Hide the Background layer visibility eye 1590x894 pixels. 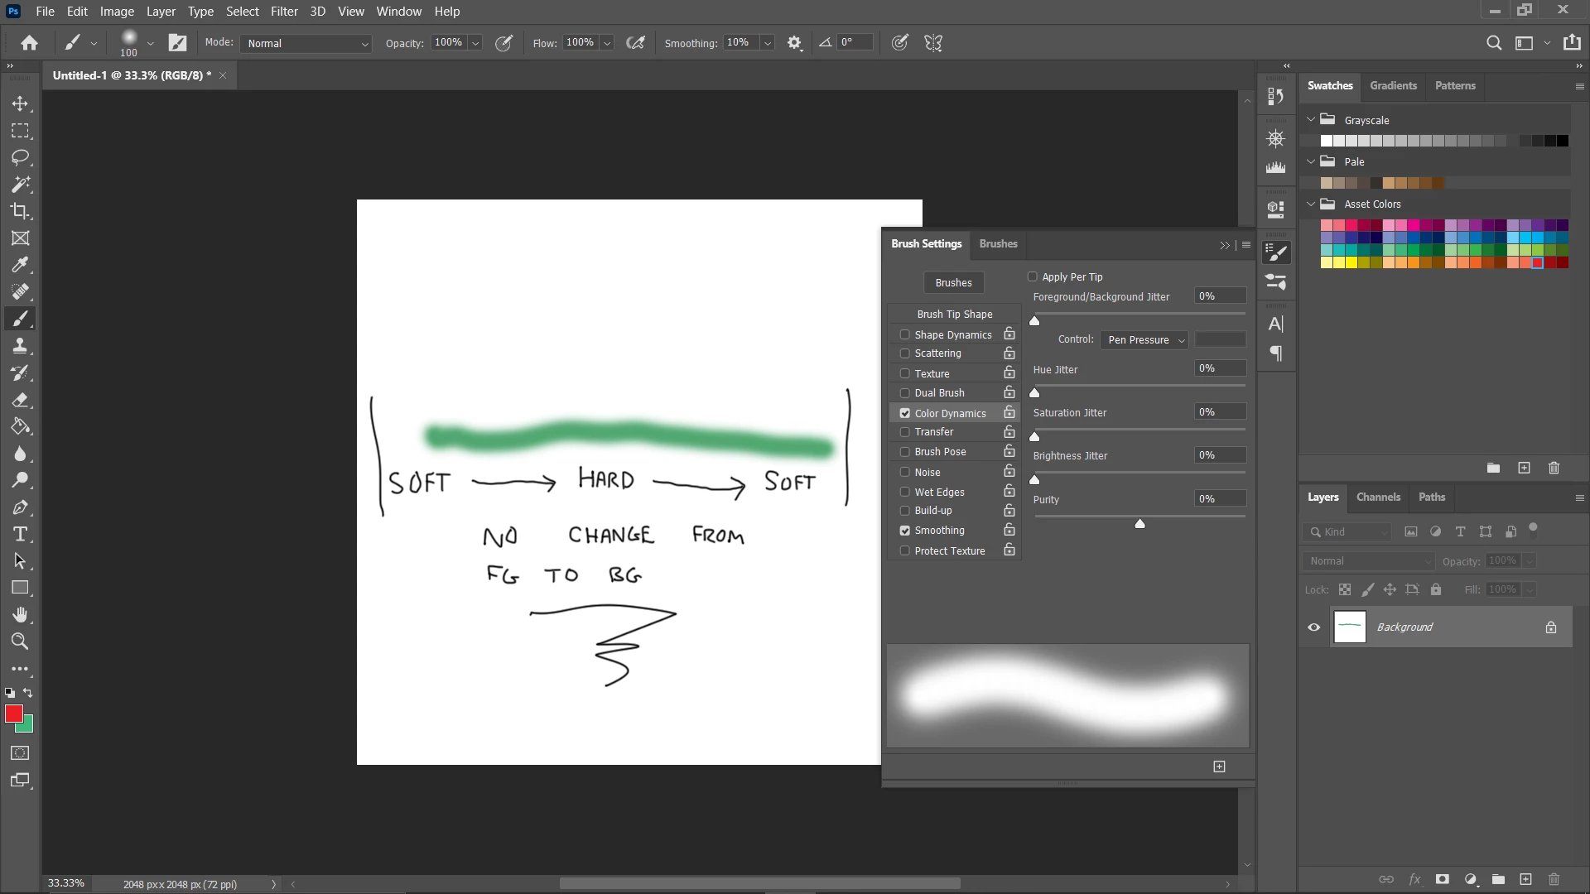[x=1313, y=627]
